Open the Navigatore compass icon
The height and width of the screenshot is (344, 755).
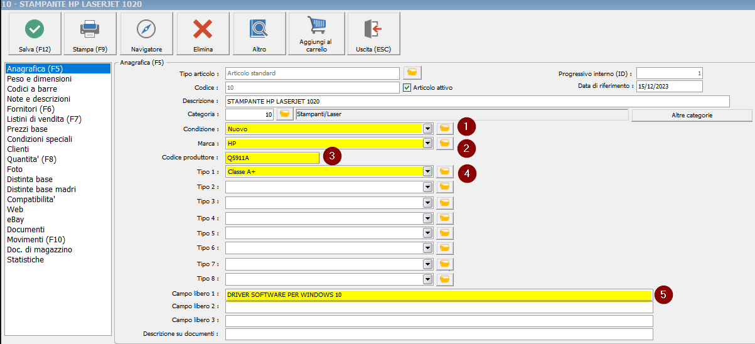coord(146,29)
